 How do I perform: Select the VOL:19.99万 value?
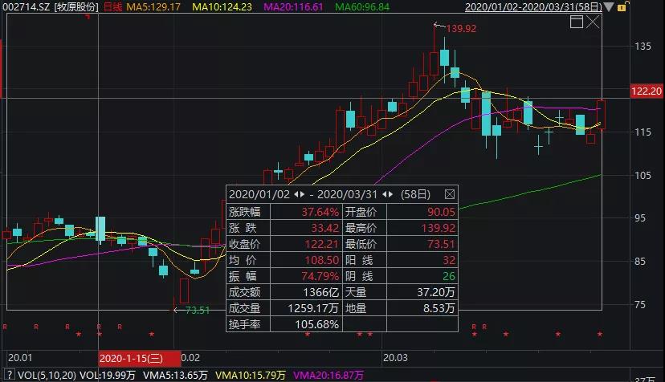click(x=108, y=376)
